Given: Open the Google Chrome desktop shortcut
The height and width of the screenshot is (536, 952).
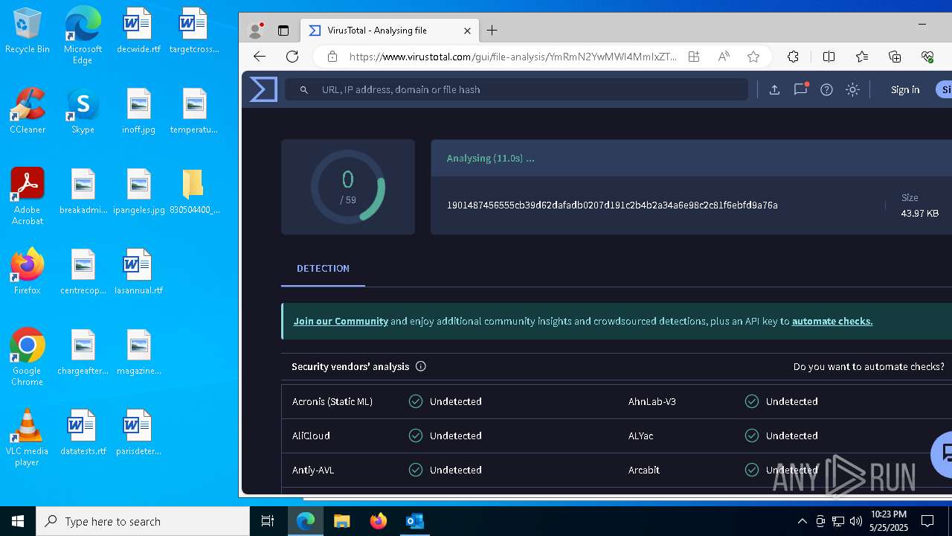Looking at the screenshot, I should click(28, 357).
